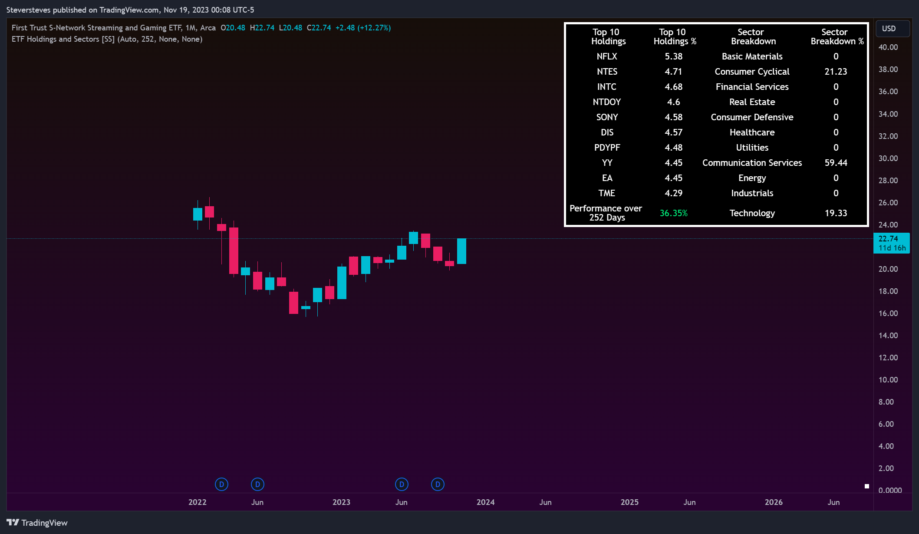The image size is (919, 534).
Task: Click the 21.23 sector percentage
Action: point(836,72)
